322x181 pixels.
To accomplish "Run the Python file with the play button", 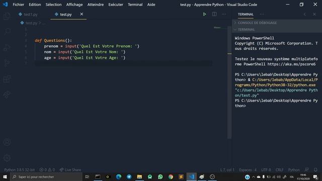I will (x=204, y=14).
